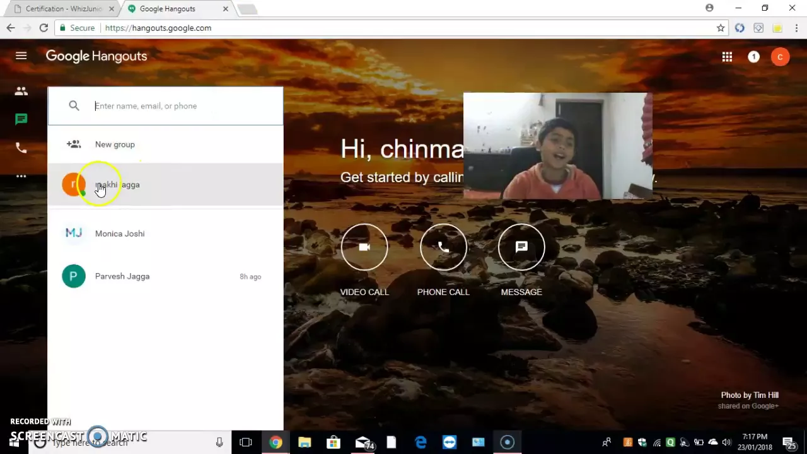Go back in browser
This screenshot has width=807, height=454.
[11, 28]
